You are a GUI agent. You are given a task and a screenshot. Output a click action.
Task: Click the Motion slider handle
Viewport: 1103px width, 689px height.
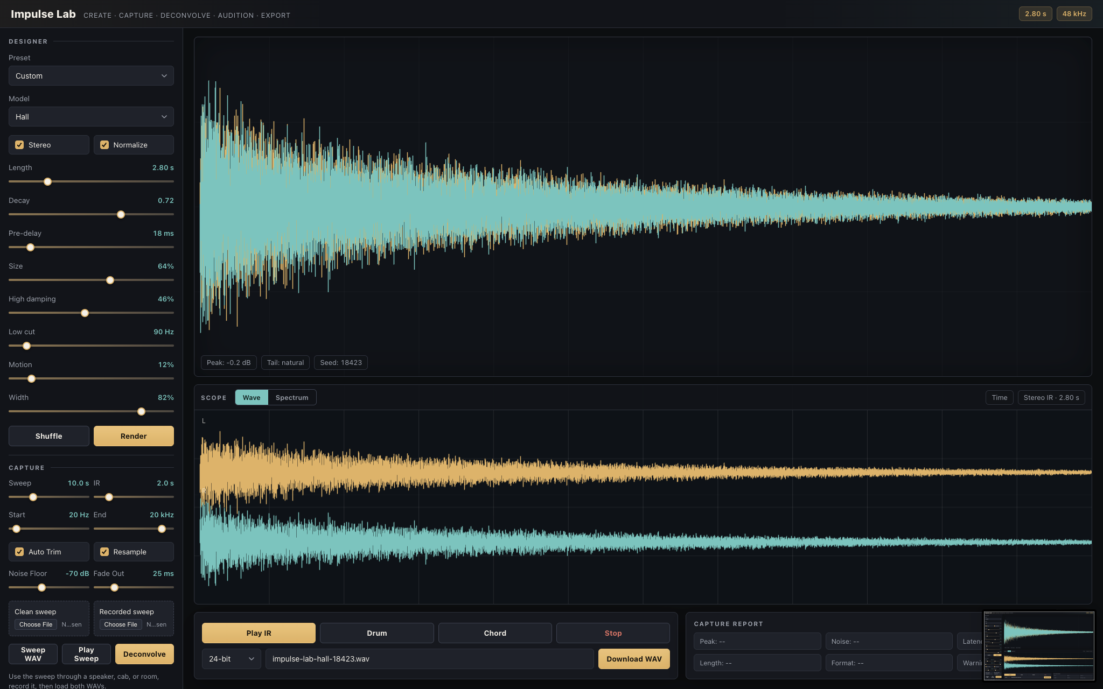pyautogui.click(x=31, y=379)
